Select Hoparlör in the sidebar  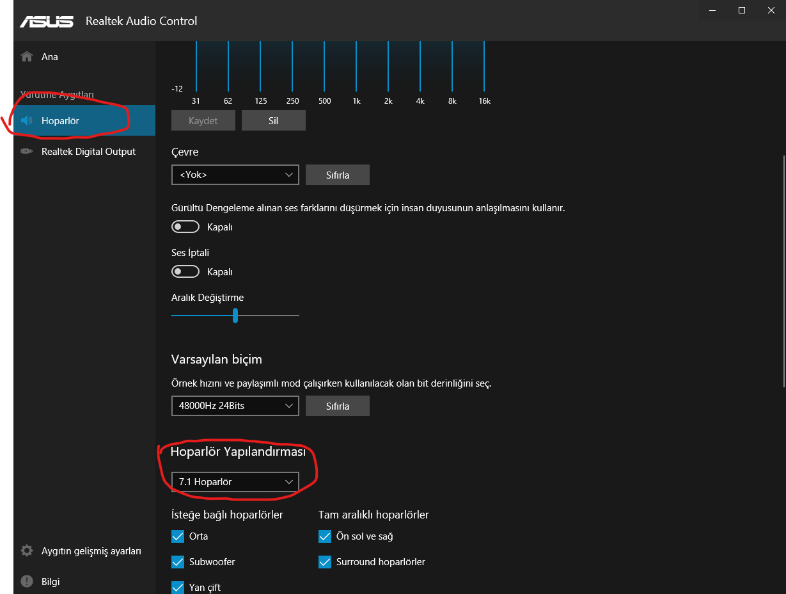[x=84, y=120]
